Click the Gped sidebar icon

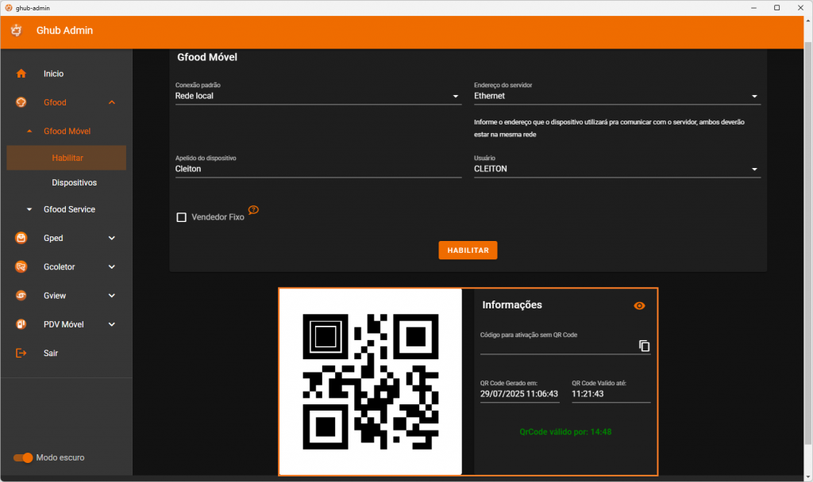(21, 238)
